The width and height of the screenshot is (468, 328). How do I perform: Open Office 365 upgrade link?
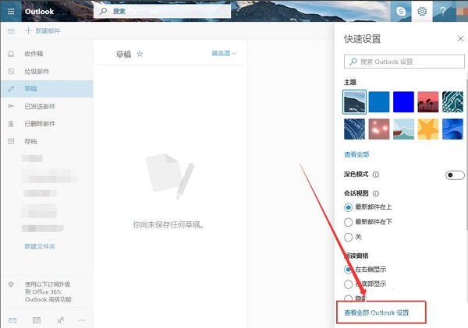coord(48,291)
